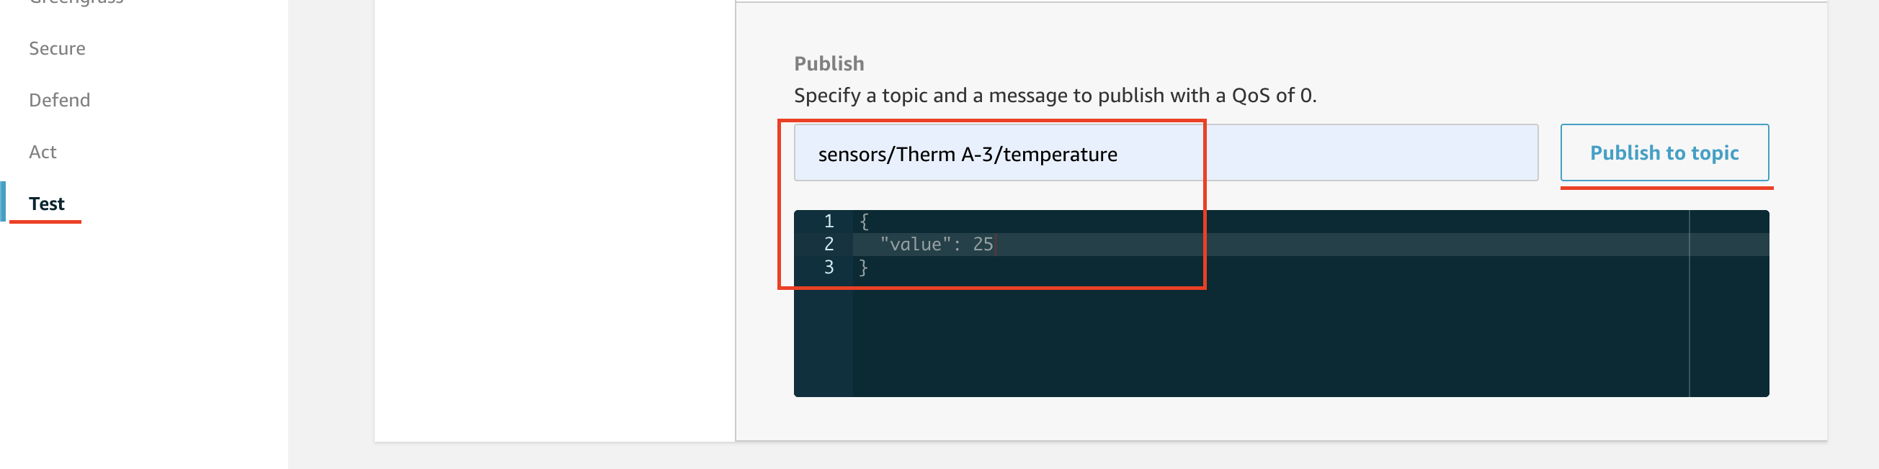Click the closing brace on line three
Viewport: 1879px width, 469px height.
[x=864, y=268]
